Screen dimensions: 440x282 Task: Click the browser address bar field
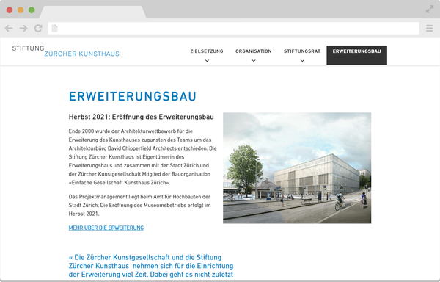233,28
